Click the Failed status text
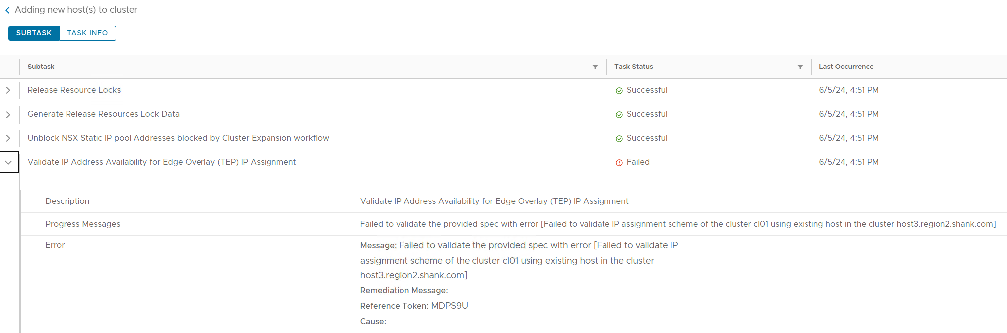This screenshot has width=1007, height=333. click(638, 162)
